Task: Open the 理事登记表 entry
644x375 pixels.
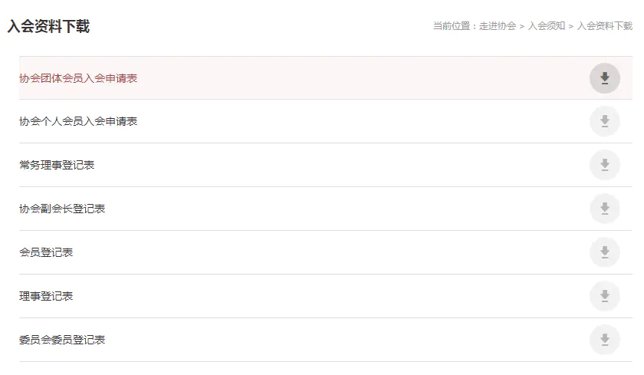Action: click(46, 296)
